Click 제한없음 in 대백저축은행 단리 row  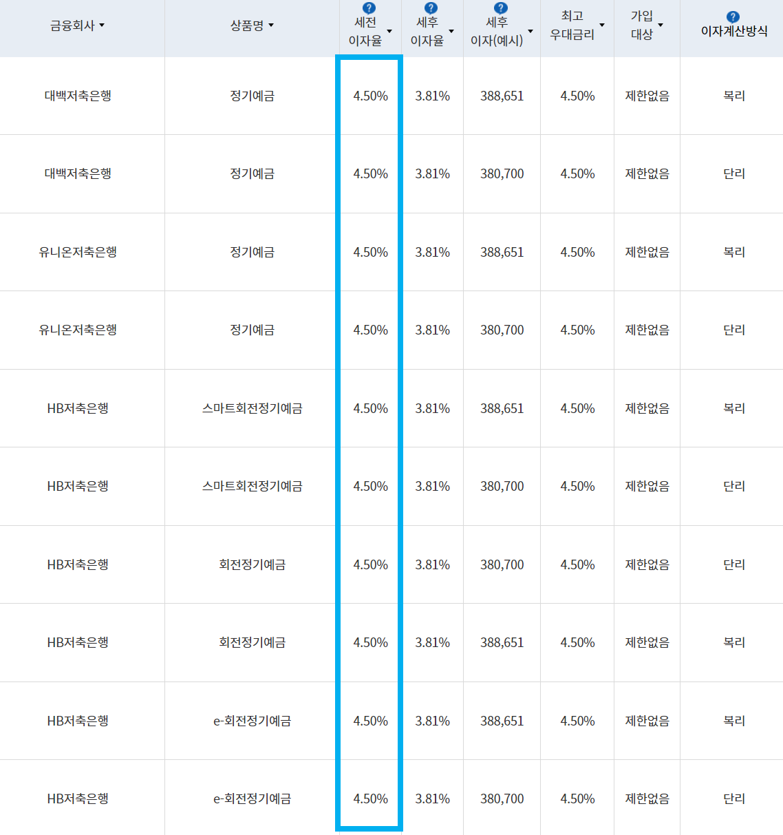[x=647, y=173]
